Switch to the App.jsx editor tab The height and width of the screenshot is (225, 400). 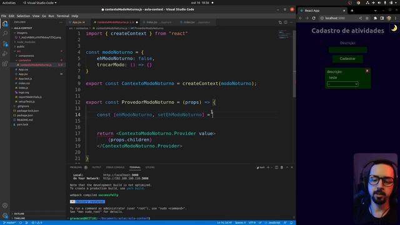tap(78, 22)
